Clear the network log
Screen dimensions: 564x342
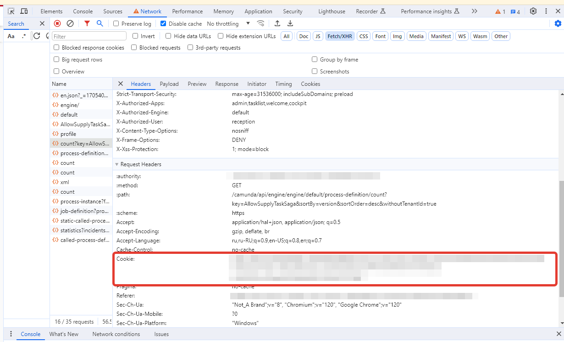click(70, 23)
